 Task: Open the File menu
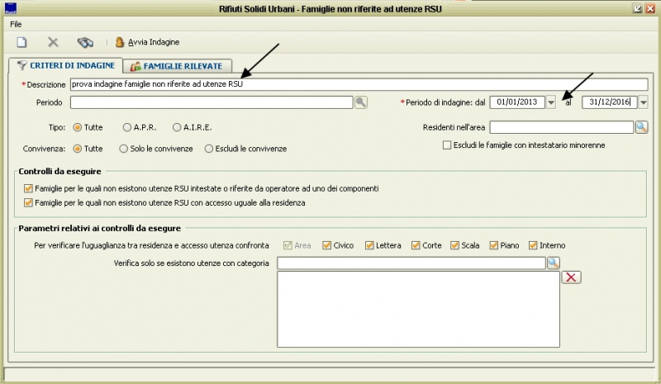pos(17,24)
